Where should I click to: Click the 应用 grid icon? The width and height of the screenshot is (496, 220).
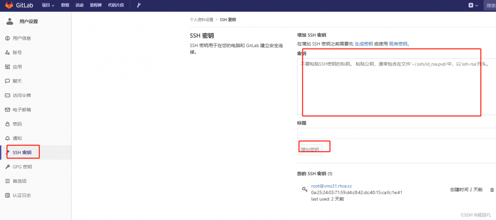[7, 67]
